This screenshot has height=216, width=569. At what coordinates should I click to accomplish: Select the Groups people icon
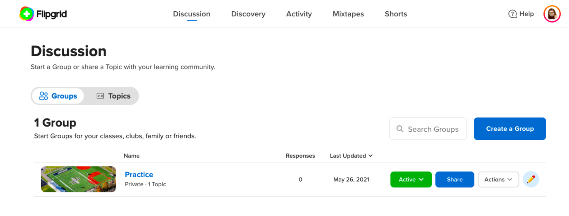click(x=43, y=96)
